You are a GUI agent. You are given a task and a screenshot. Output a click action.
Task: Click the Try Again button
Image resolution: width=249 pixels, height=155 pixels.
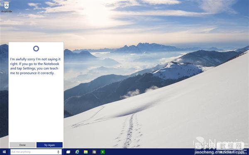49,145
